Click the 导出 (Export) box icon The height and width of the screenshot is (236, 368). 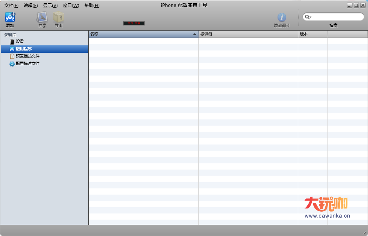(59, 17)
